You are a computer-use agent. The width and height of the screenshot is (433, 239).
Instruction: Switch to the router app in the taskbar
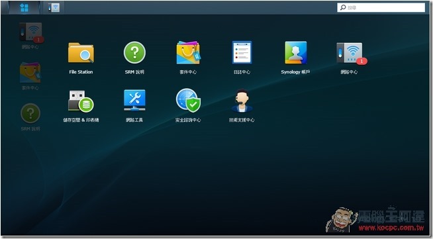54,8
